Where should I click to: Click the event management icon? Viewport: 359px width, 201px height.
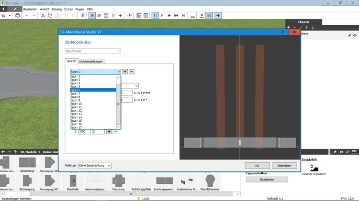click(x=139, y=16)
